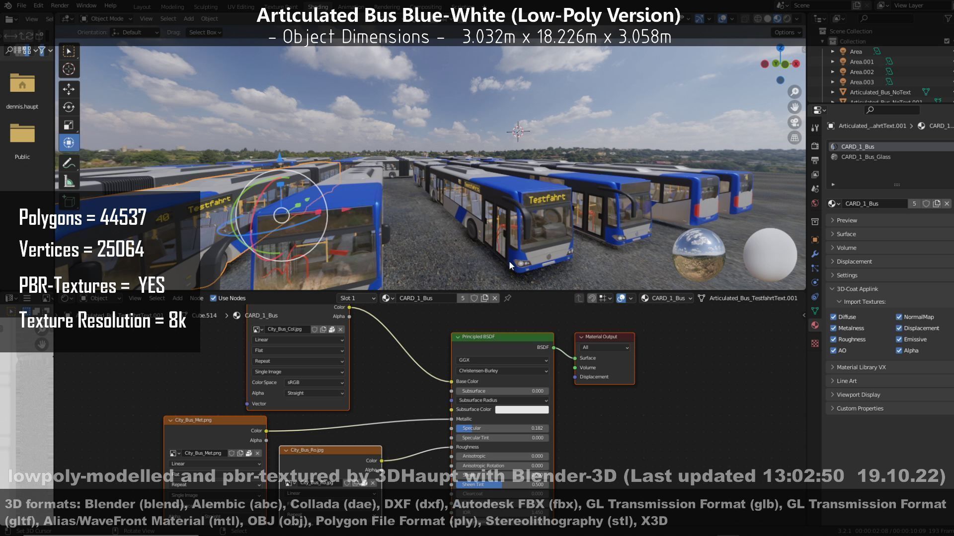Uncheck the Metalness import texture
The height and width of the screenshot is (536, 954).
tap(833, 328)
